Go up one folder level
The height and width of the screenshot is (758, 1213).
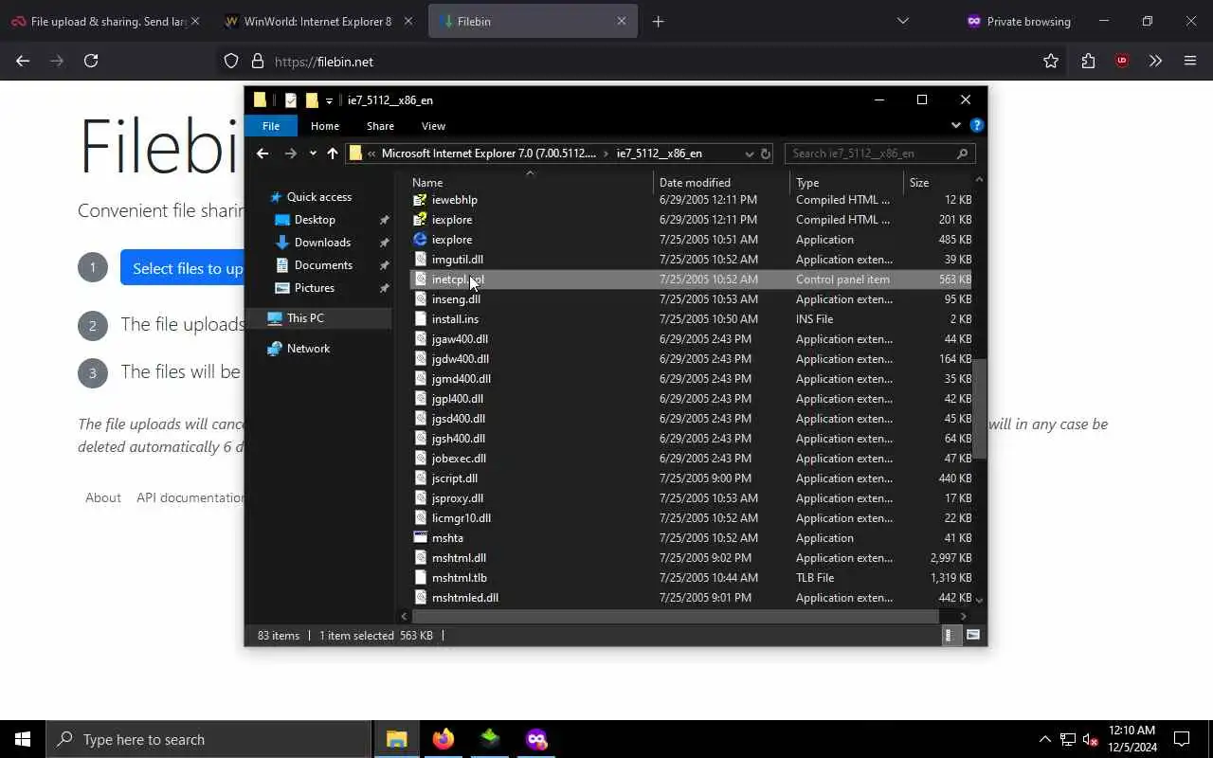pos(333,153)
